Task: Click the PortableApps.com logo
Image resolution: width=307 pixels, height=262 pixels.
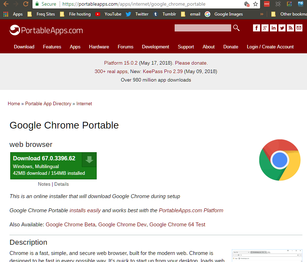Action: 46,30
